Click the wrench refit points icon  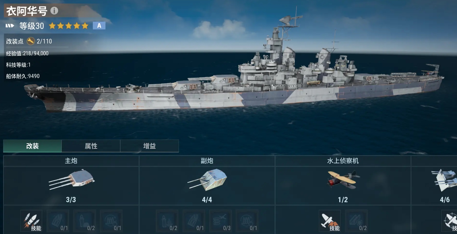[31, 41]
